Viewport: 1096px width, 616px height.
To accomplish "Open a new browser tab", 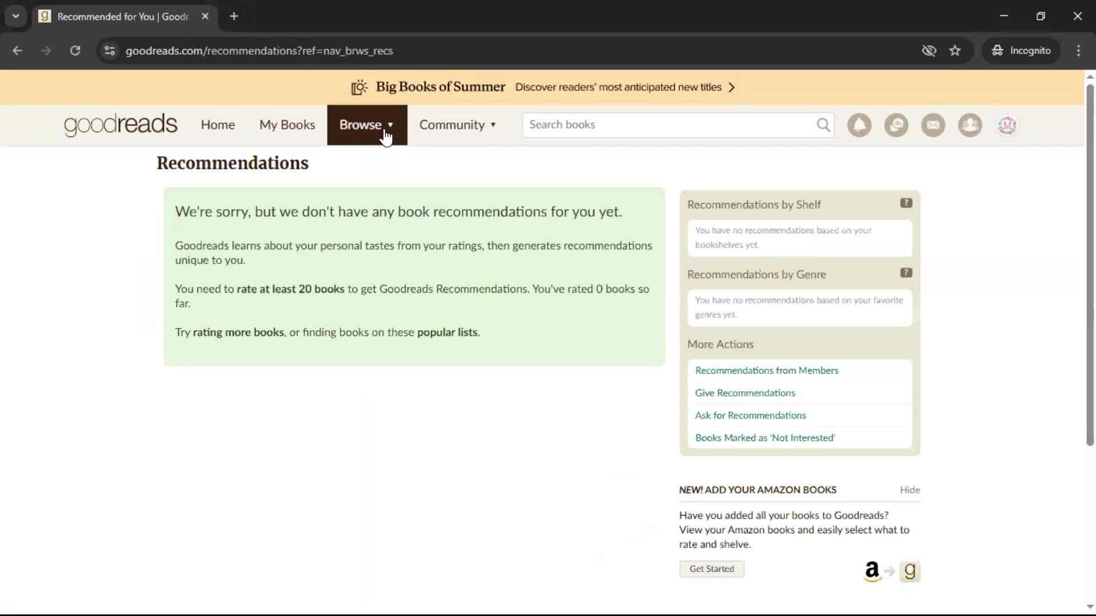I will pos(234,17).
